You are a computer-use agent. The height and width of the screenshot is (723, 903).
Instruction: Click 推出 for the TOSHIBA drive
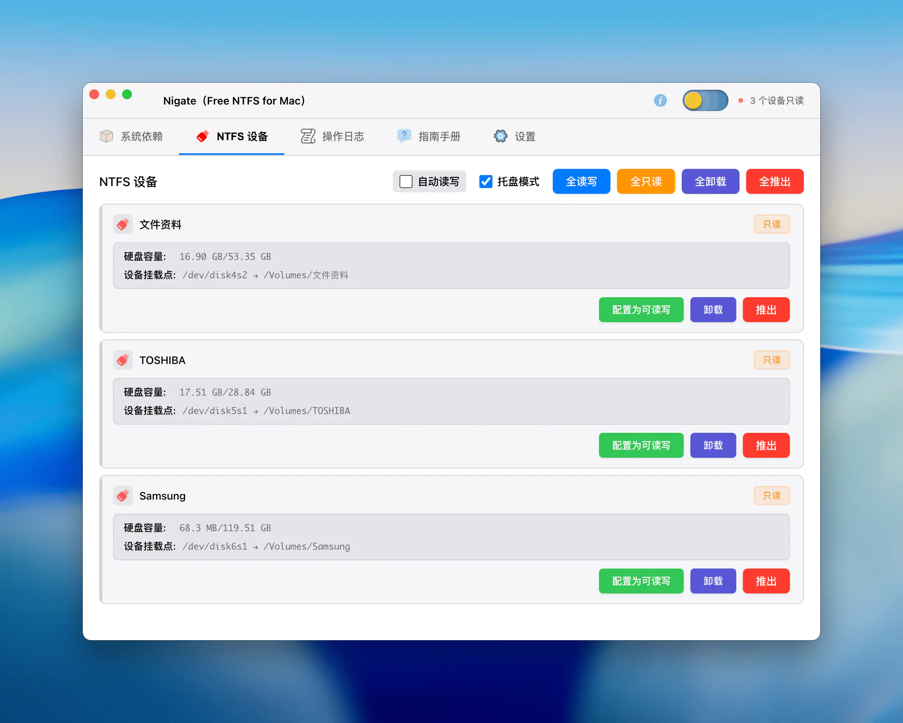766,445
